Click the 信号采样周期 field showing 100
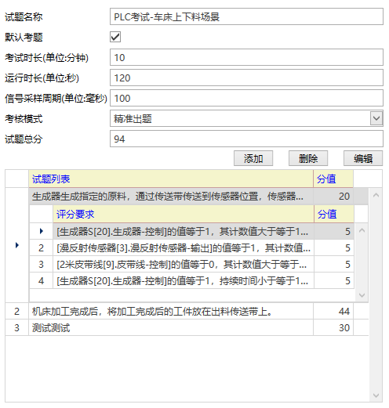 [246, 98]
